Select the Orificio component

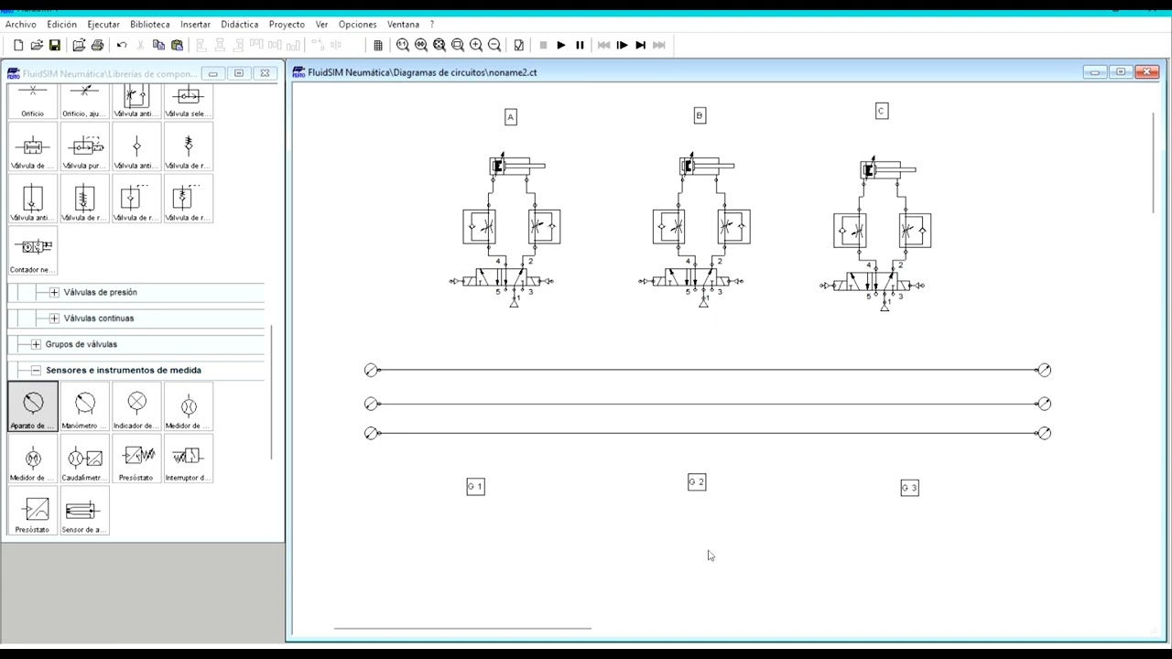(33, 101)
